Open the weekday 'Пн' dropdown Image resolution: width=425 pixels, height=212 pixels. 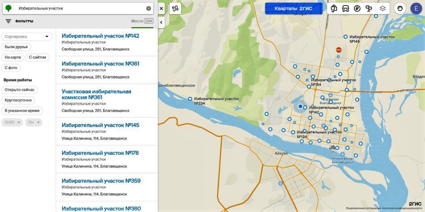[x=34, y=122]
